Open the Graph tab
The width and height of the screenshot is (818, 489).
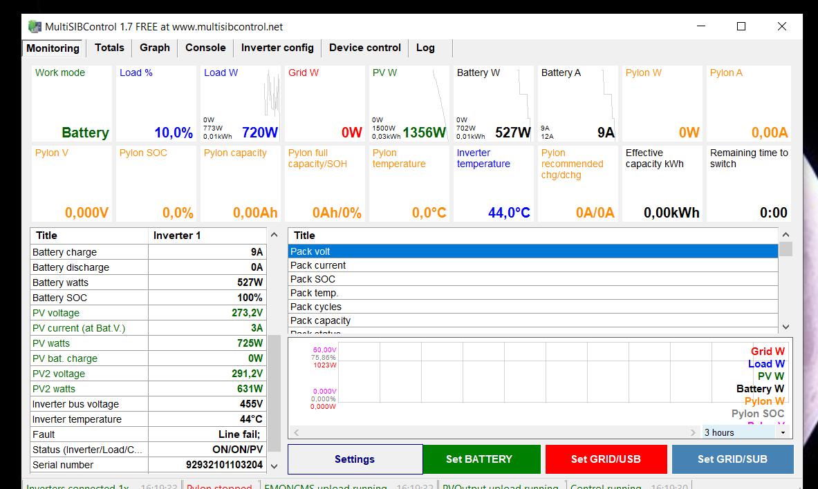click(x=154, y=48)
